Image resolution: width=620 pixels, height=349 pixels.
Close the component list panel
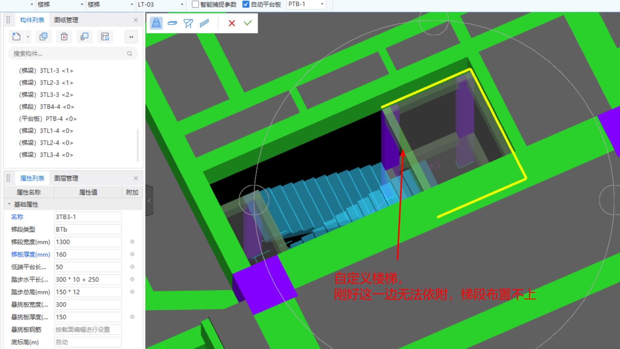[x=136, y=20]
